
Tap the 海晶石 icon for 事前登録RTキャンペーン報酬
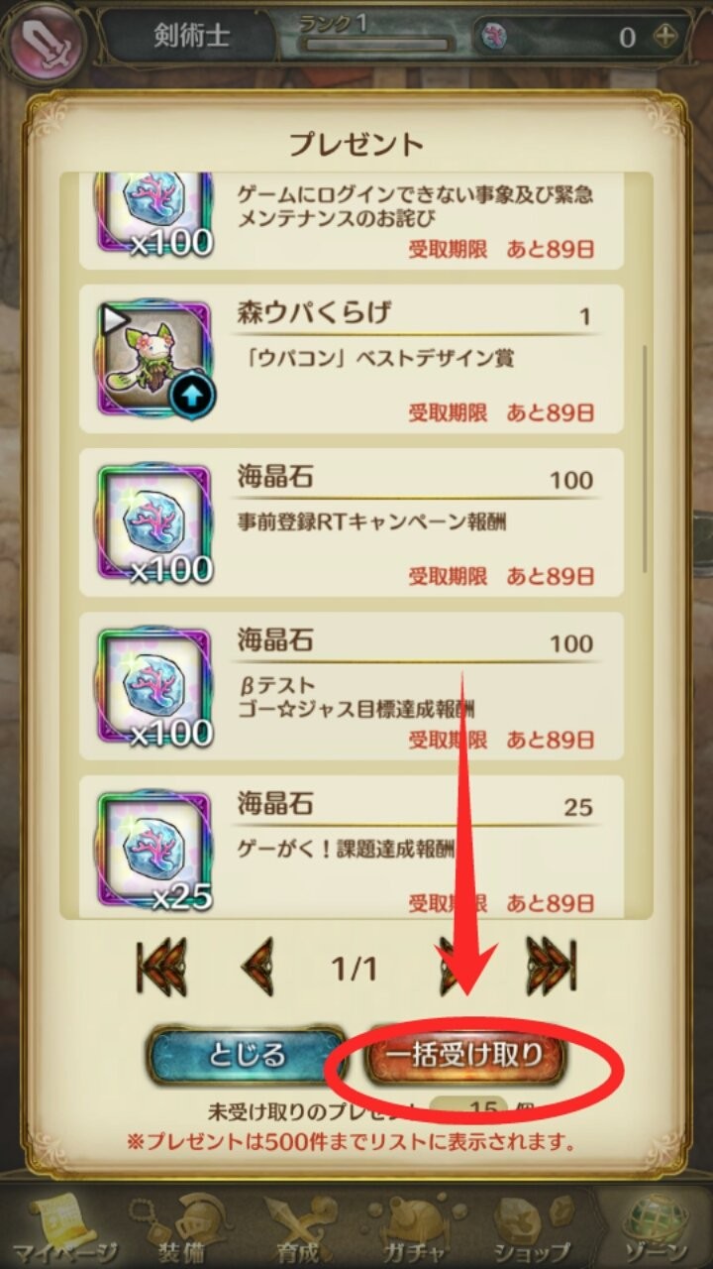click(x=155, y=522)
